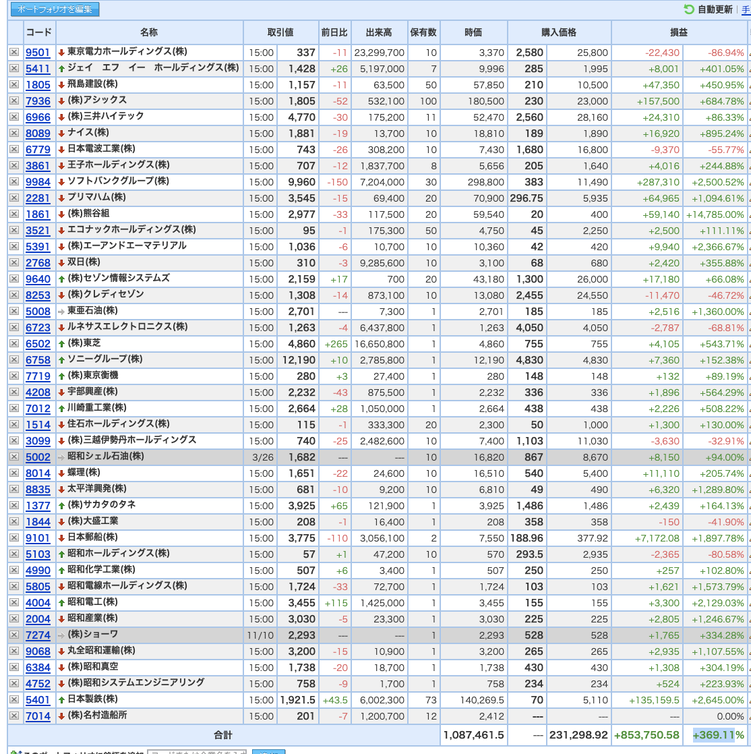Viewport: 751px width, 754px height.
Task: Click total market value 1,087,461.5
Action: [x=473, y=734]
